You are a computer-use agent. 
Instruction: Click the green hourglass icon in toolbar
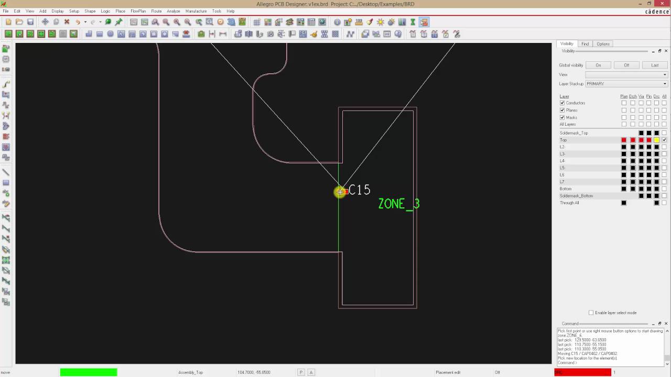click(x=413, y=22)
